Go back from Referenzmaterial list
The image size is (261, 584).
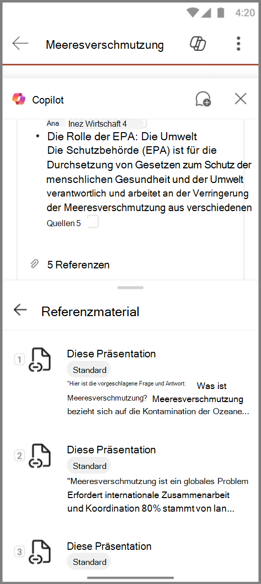click(20, 310)
